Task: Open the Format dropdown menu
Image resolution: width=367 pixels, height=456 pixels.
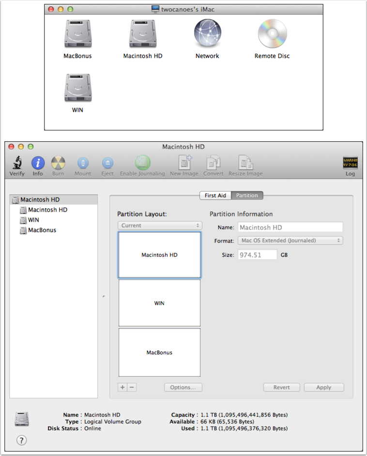Action: click(x=291, y=240)
